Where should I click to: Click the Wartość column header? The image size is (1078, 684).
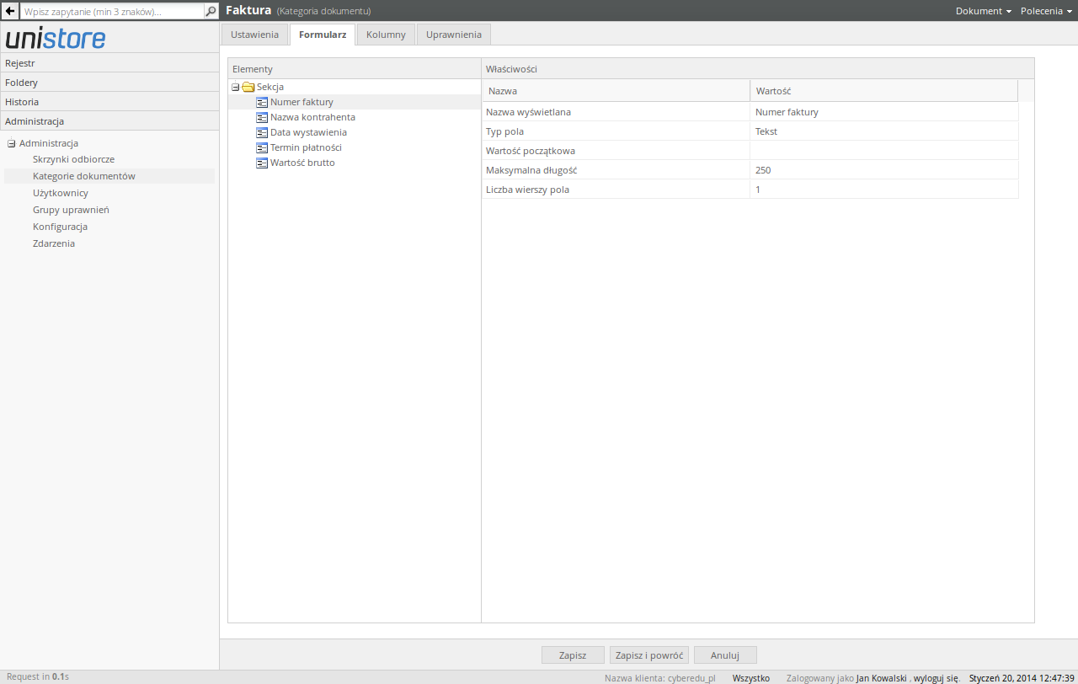(883, 91)
